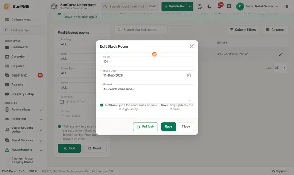Click the Find a screen search box

[23, 30]
